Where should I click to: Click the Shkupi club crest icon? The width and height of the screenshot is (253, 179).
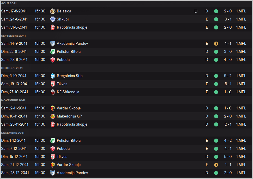click(x=52, y=19)
